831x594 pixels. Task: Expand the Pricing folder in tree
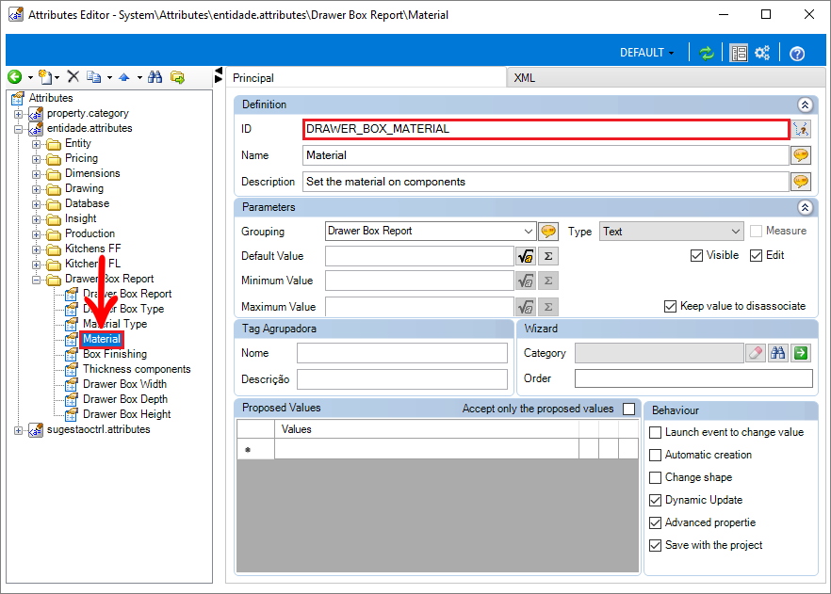[36, 159]
